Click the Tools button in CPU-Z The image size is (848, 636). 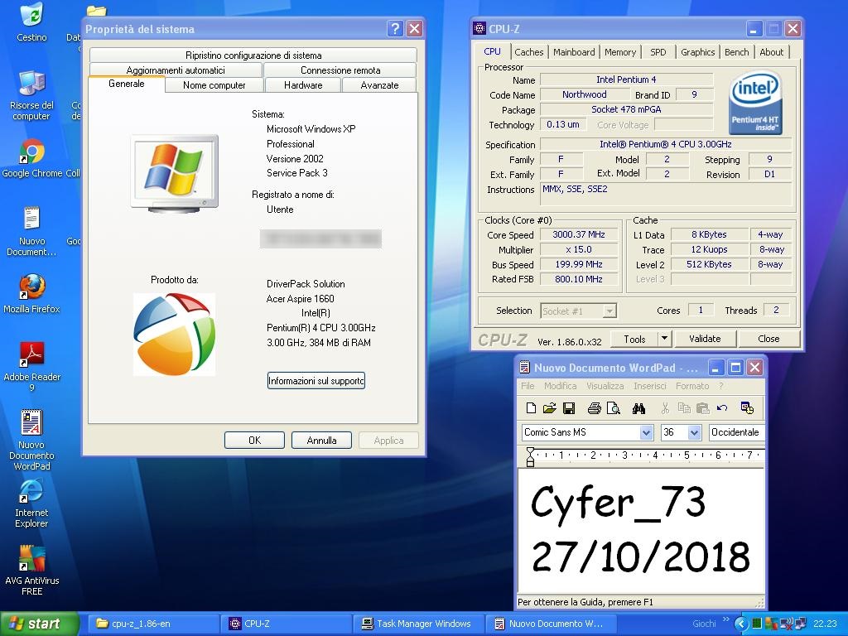click(x=634, y=339)
